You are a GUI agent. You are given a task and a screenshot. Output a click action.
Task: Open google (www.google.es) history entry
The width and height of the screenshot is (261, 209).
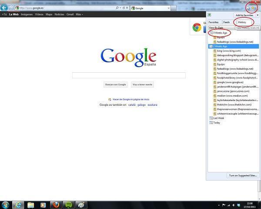point(228,82)
